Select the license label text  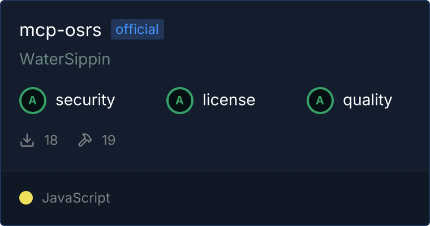click(x=229, y=99)
